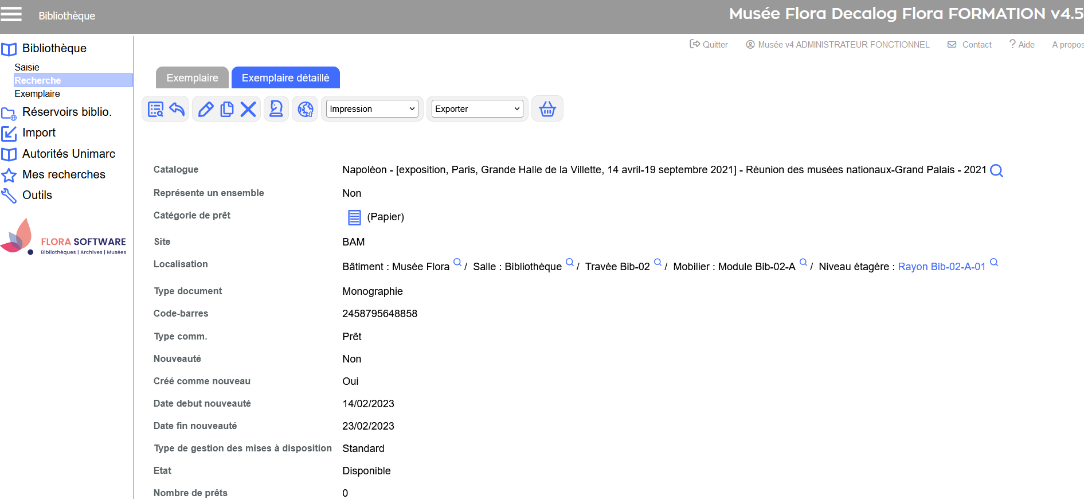The height and width of the screenshot is (499, 1084).
Task: Select the Exemplaire détaillé tab
Action: coord(285,78)
